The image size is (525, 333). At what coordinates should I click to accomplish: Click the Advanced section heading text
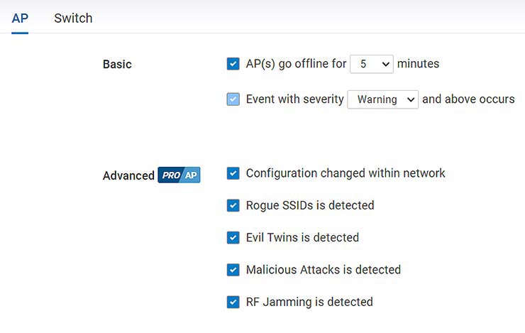pos(128,175)
